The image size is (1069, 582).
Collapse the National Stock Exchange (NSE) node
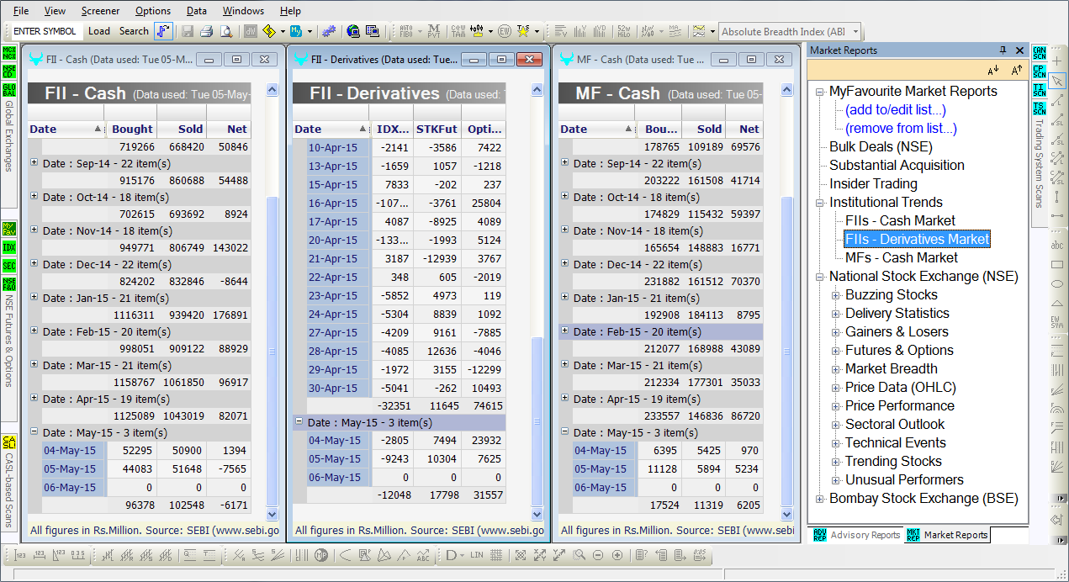pyautogui.click(x=820, y=277)
